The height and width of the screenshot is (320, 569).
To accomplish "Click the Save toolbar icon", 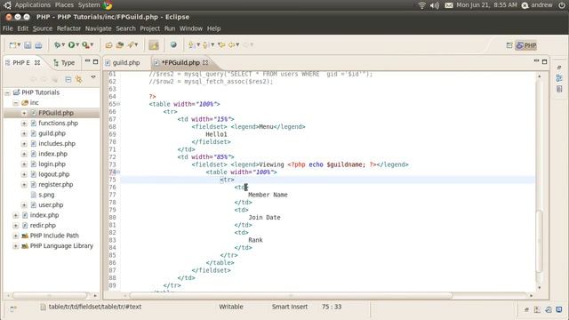I will tap(28, 45).
